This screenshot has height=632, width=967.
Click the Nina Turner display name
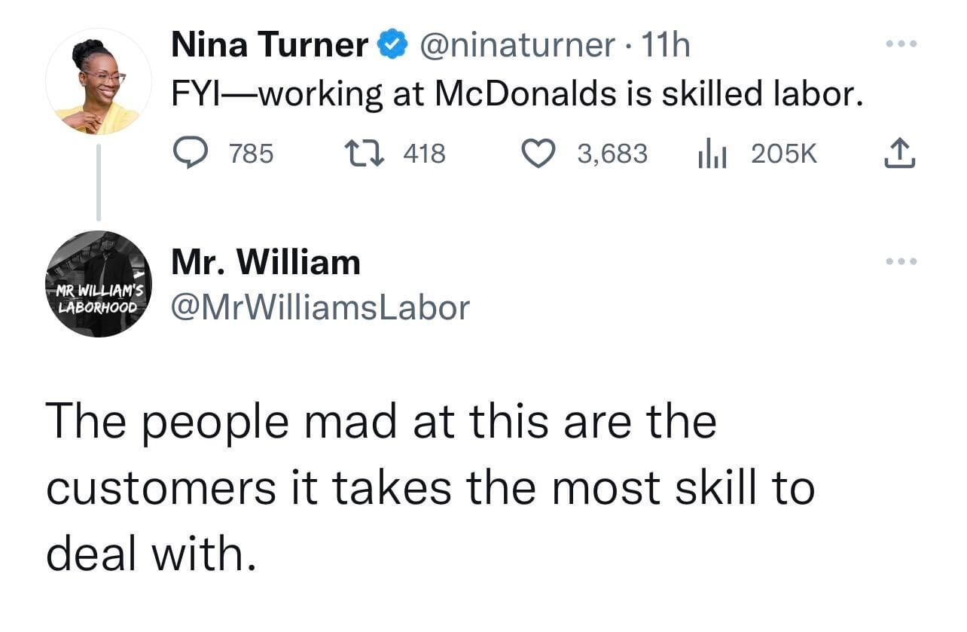[270, 46]
